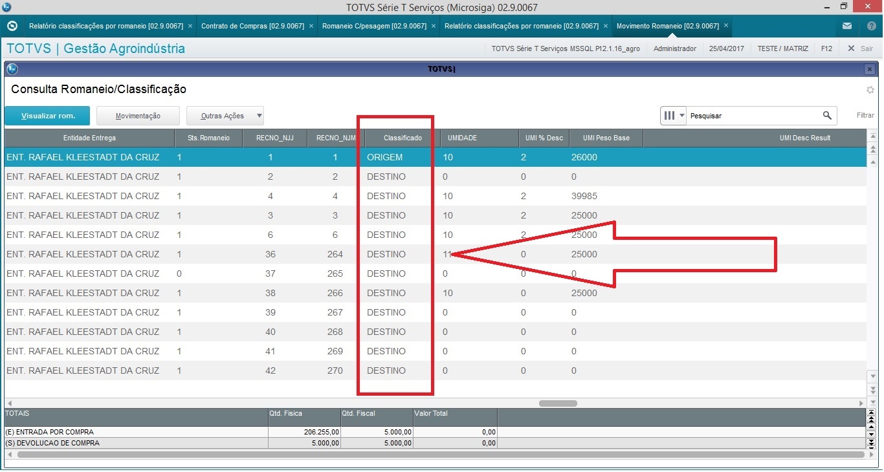Click the UMI Desc Result column header
This screenshot has width=884, height=472.
[x=755, y=138]
